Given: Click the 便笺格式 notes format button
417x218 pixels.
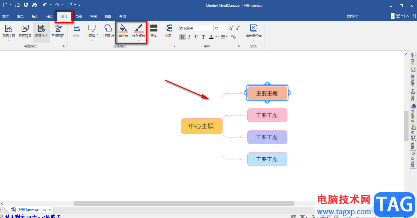Looking at the screenshot, I should pos(41,32).
